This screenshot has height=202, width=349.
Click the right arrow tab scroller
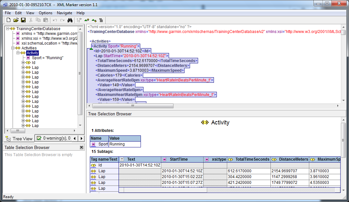pyautogui.click(x=81, y=139)
